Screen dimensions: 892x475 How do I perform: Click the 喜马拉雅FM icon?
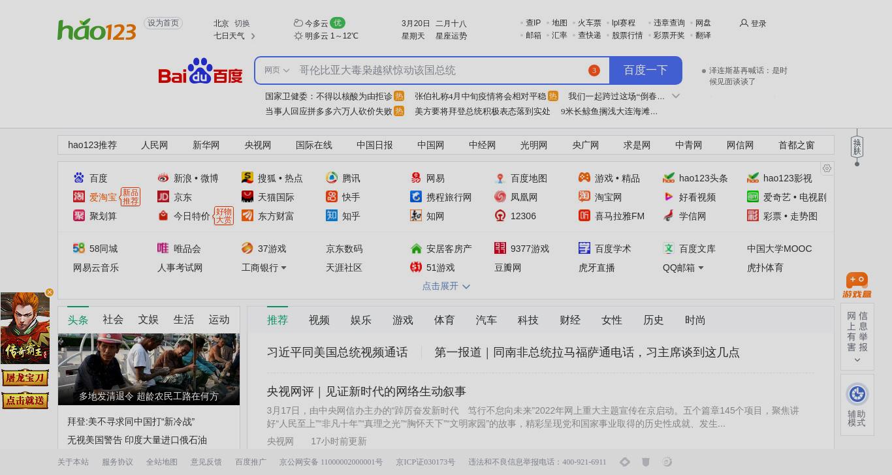(x=584, y=215)
